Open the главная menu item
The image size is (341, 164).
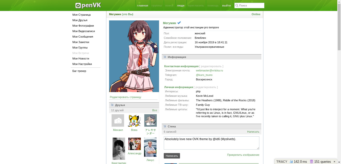click(x=143, y=5)
